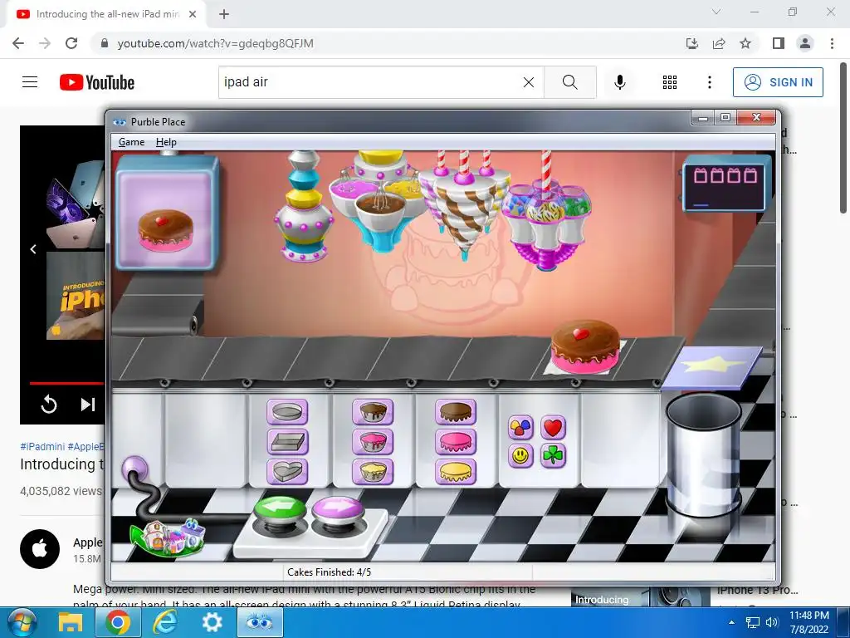Pick the smiley face decoration
Viewport: 850px width, 638px height.
(521, 456)
